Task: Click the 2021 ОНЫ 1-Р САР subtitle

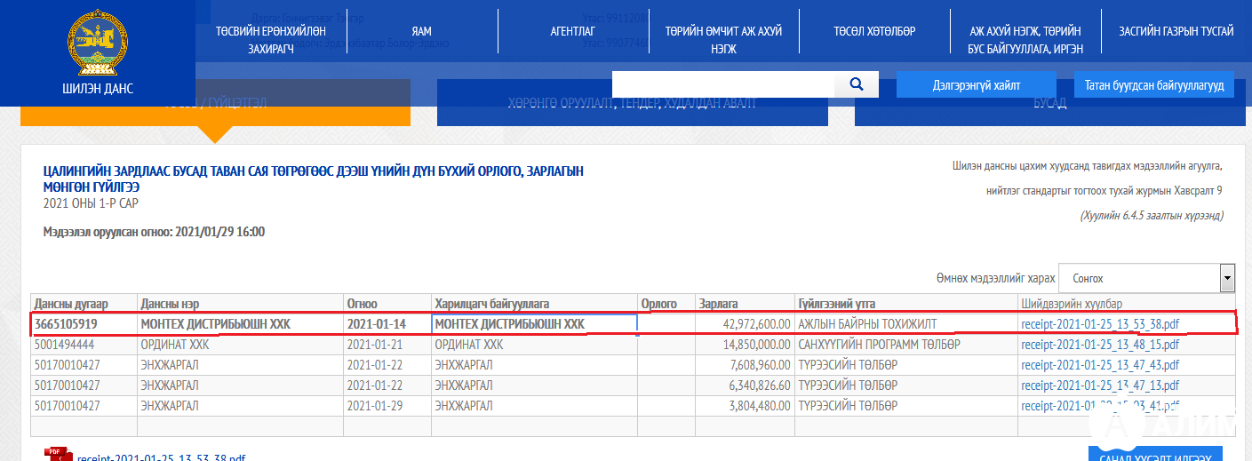Action: point(91,203)
